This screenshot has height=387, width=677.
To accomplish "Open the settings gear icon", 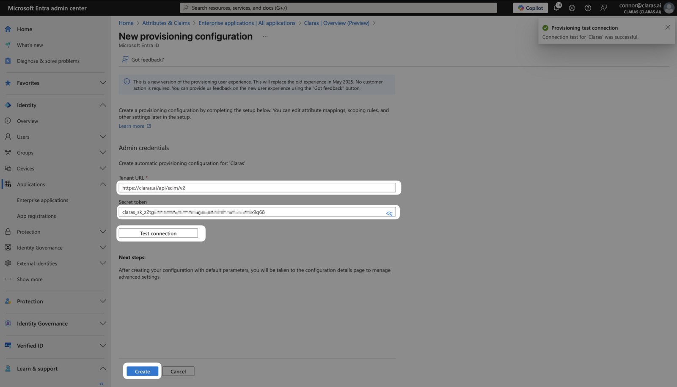I will (572, 8).
